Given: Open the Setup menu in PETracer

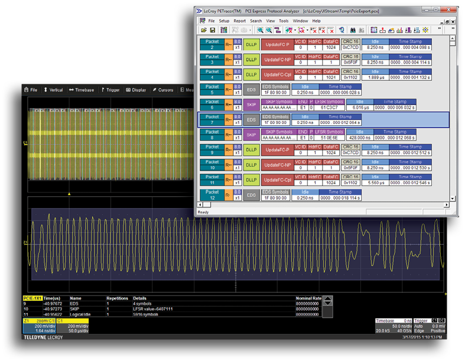Looking at the screenshot, I should 224,21.
